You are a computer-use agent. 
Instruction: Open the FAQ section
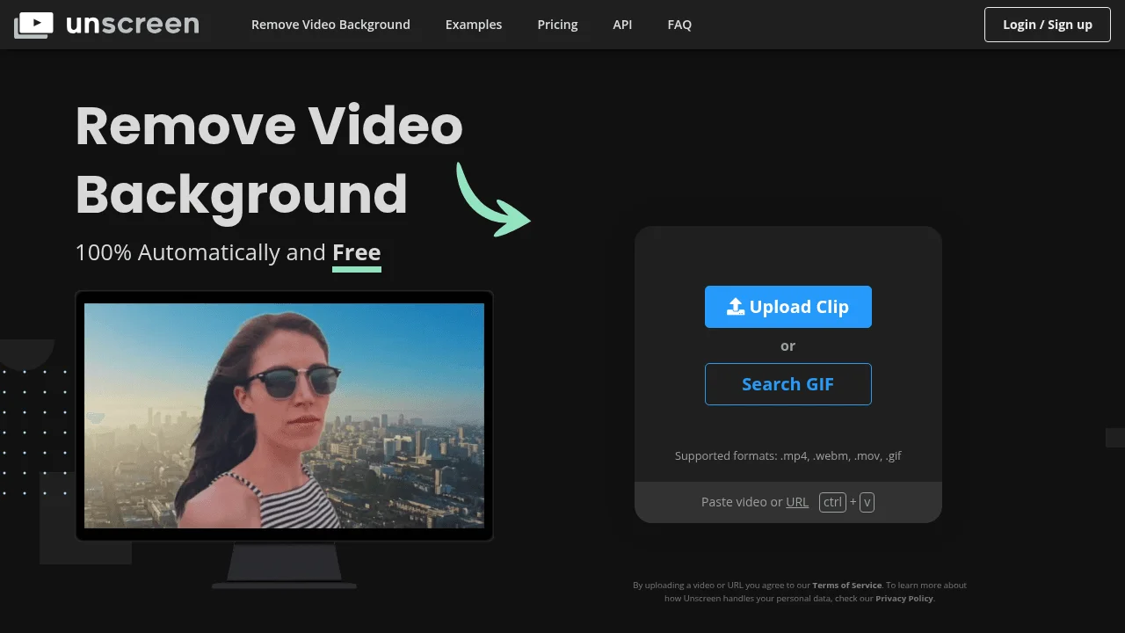679,25
